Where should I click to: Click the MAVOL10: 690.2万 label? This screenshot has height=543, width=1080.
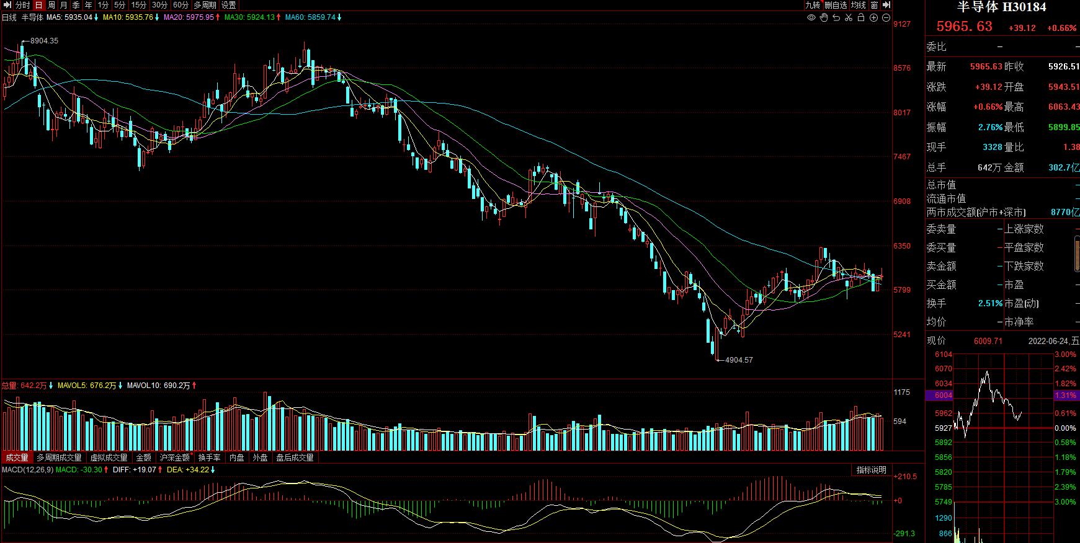[x=158, y=386]
